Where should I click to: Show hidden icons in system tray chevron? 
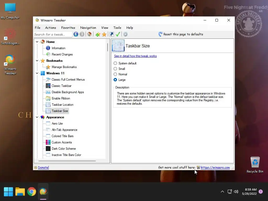pos(222,192)
